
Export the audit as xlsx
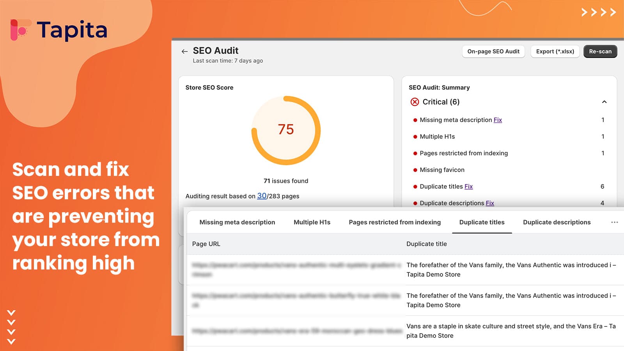point(555,51)
